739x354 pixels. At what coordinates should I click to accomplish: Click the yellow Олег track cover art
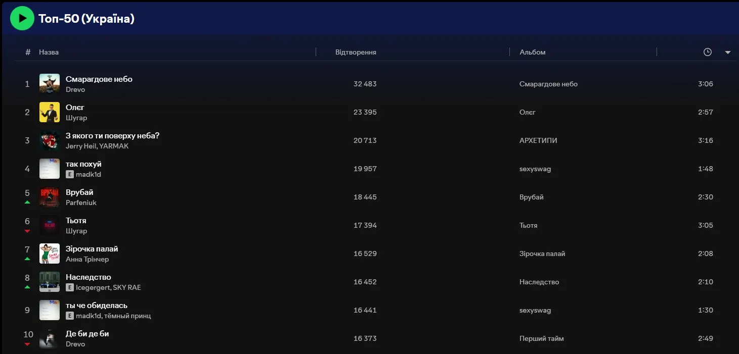tap(50, 112)
